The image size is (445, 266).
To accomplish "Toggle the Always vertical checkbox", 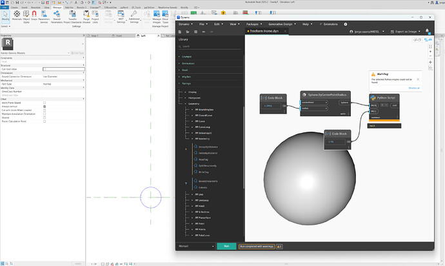I will 44,107.
